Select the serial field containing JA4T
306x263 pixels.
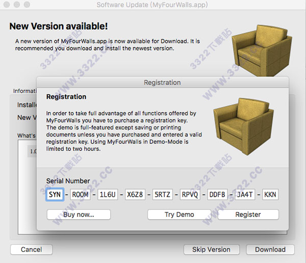[x=245, y=195]
